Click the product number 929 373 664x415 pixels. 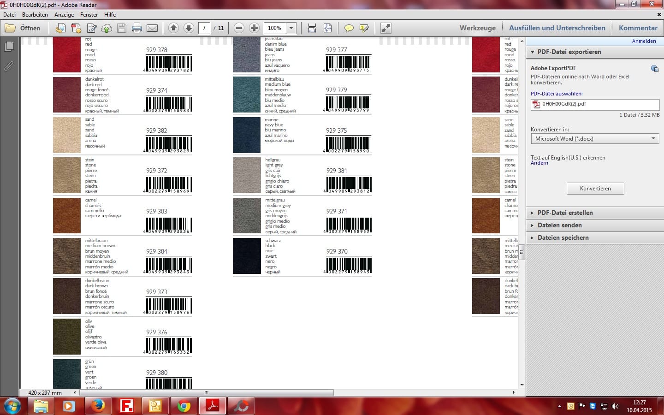157,292
